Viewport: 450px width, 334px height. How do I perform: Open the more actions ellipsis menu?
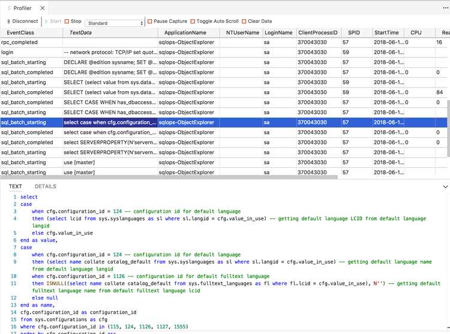445,8
